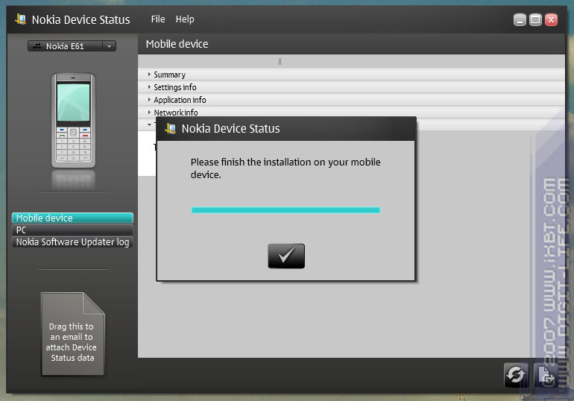The image size is (574, 401).
Task: Click the 'Please finish the installation' message
Action: pyautogui.click(x=286, y=168)
